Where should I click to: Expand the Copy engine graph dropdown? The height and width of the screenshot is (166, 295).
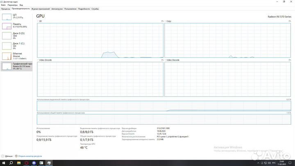[x=166, y=21]
